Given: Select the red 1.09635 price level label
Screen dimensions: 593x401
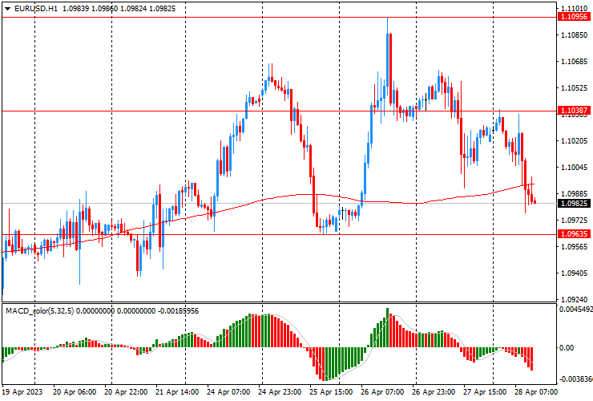Looking at the screenshot, I should tap(574, 234).
